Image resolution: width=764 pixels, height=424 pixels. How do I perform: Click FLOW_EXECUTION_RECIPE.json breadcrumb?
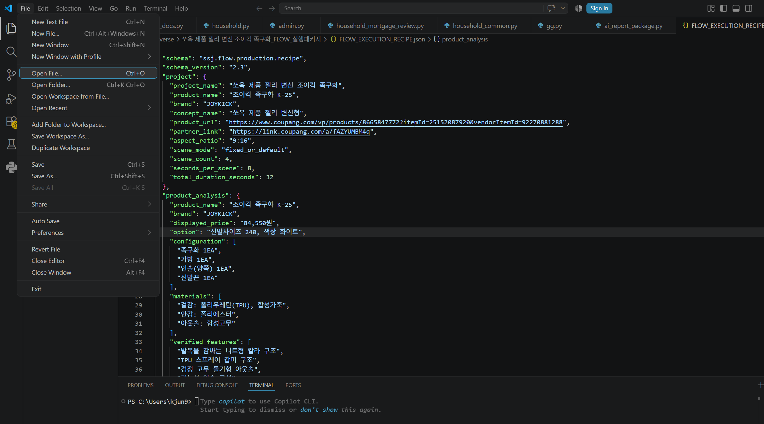pos(382,39)
